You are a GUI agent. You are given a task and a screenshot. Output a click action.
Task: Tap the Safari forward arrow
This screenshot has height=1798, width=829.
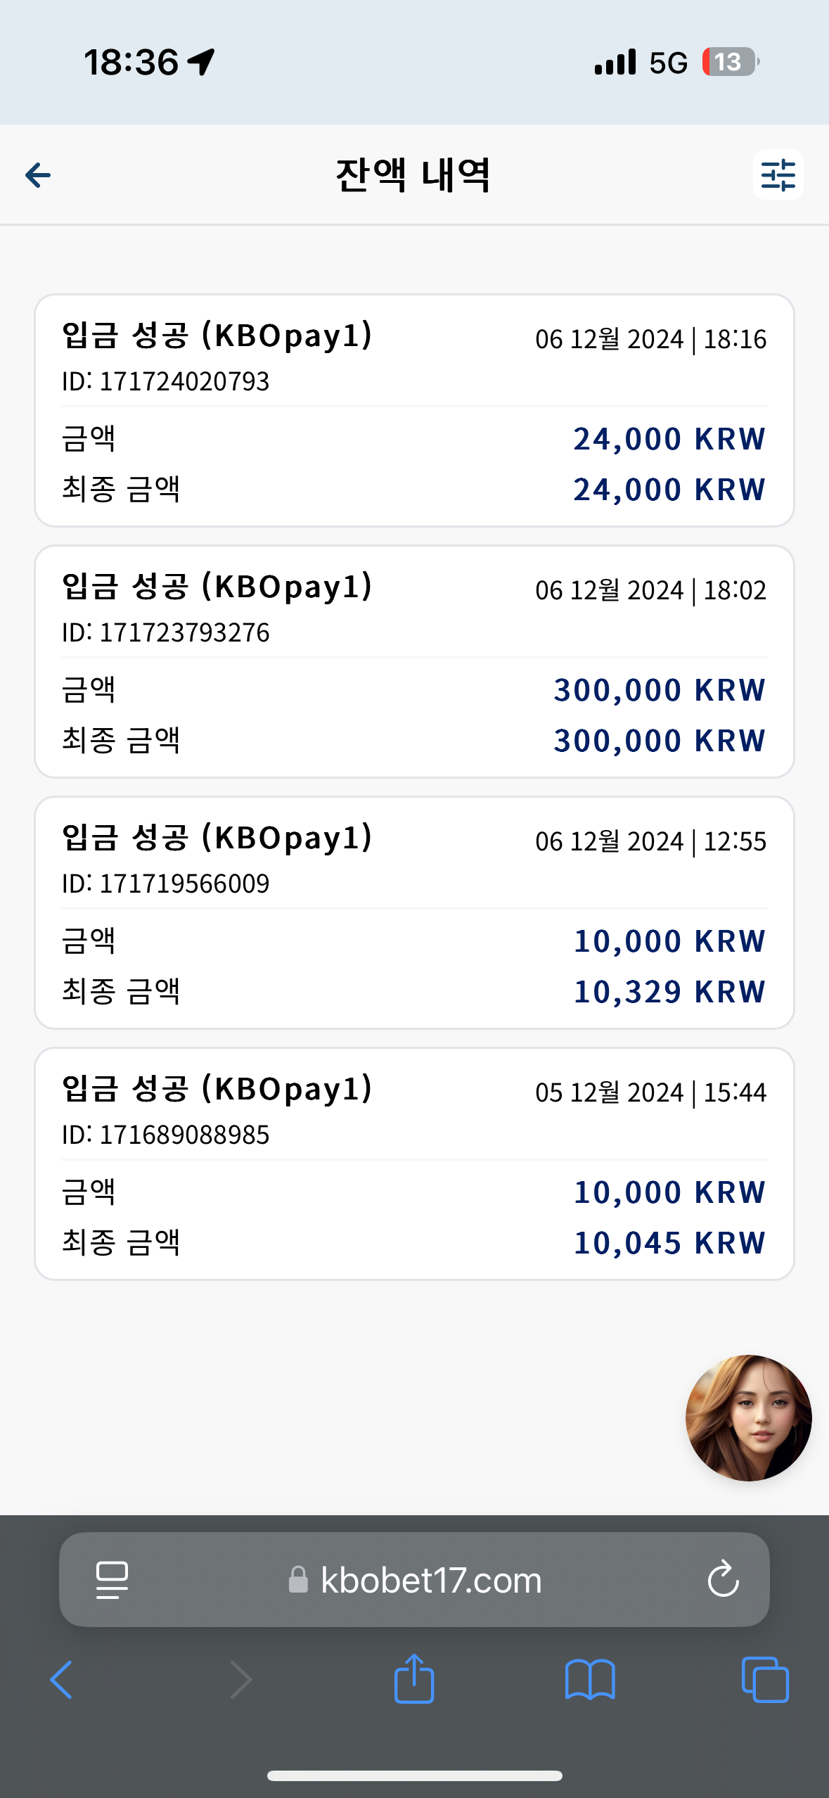pos(240,1680)
